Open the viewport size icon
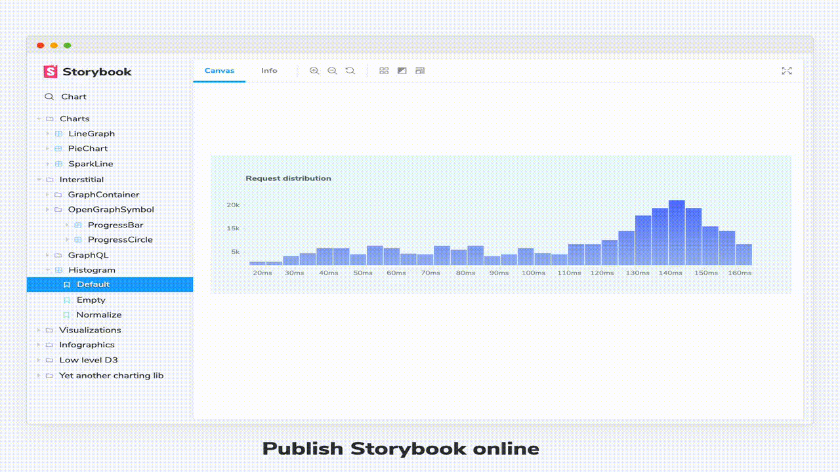This screenshot has height=472, width=840. click(420, 71)
